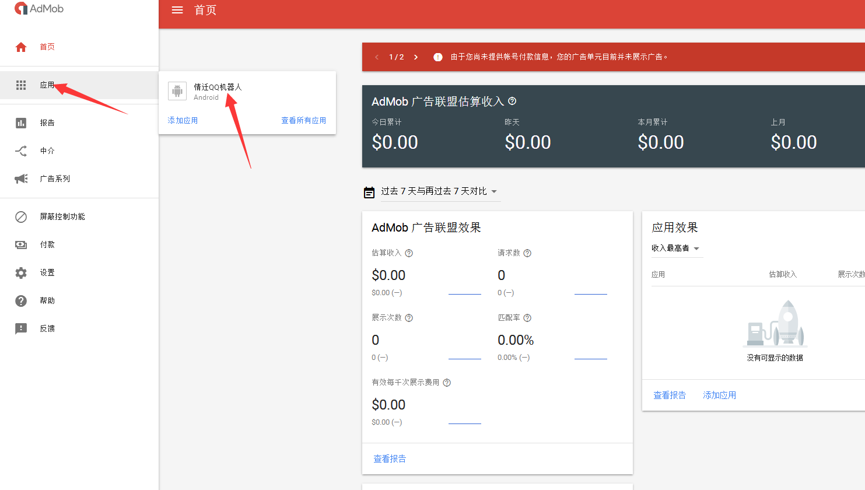The height and width of the screenshot is (490, 865).
Task: Open the hamburger menu icon
Action: pyautogui.click(x=177, y=10)
